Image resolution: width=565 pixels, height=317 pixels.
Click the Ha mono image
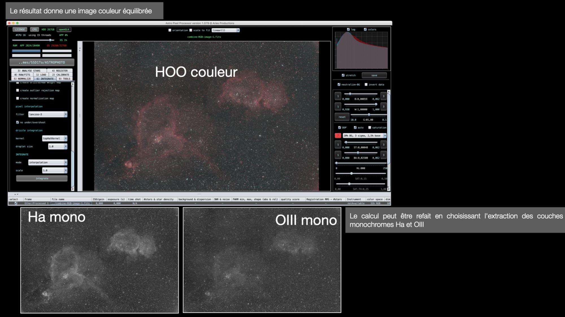click(x=99, y=260)
